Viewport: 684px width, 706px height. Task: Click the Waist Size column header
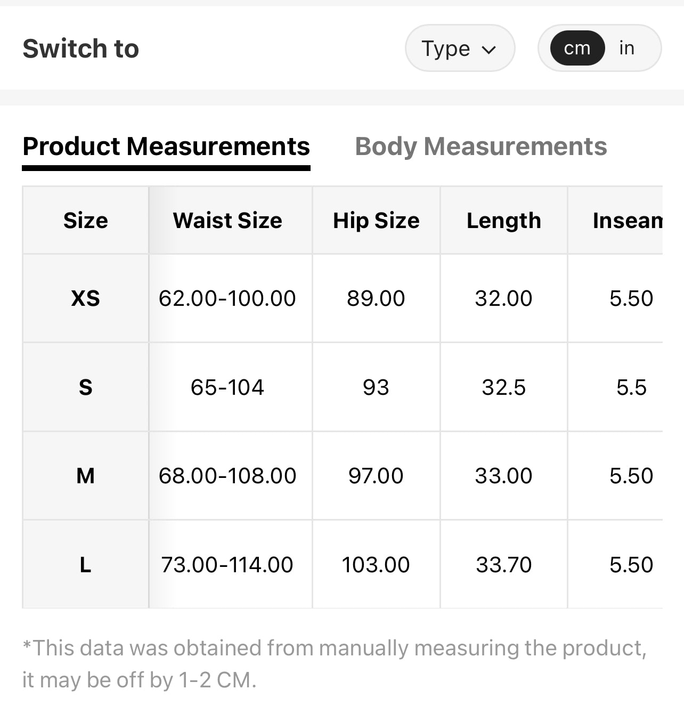tap(227, 221)
